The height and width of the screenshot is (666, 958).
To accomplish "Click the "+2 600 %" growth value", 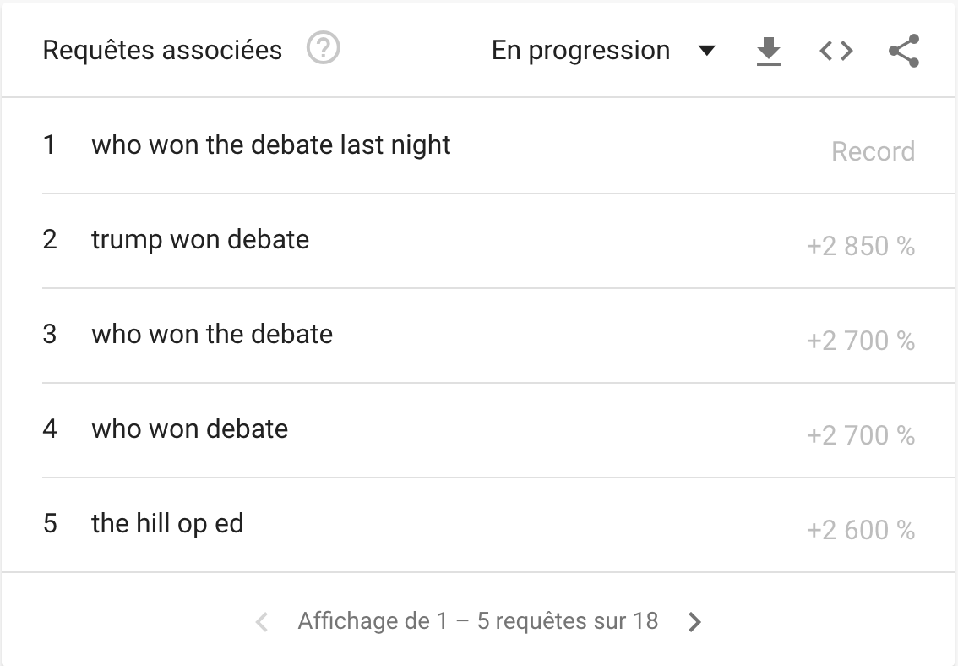I will (x=860, y=530).
